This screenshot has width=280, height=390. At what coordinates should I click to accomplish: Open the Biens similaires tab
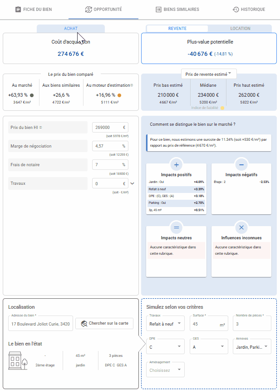point(177,10)
